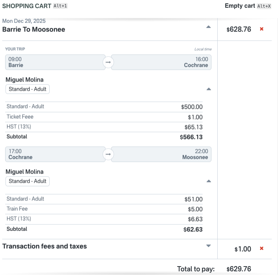The image size is (278, 275).
Task: Click the Standard - Adult tag above $500.00 fare
Action: tap(28, 89)
